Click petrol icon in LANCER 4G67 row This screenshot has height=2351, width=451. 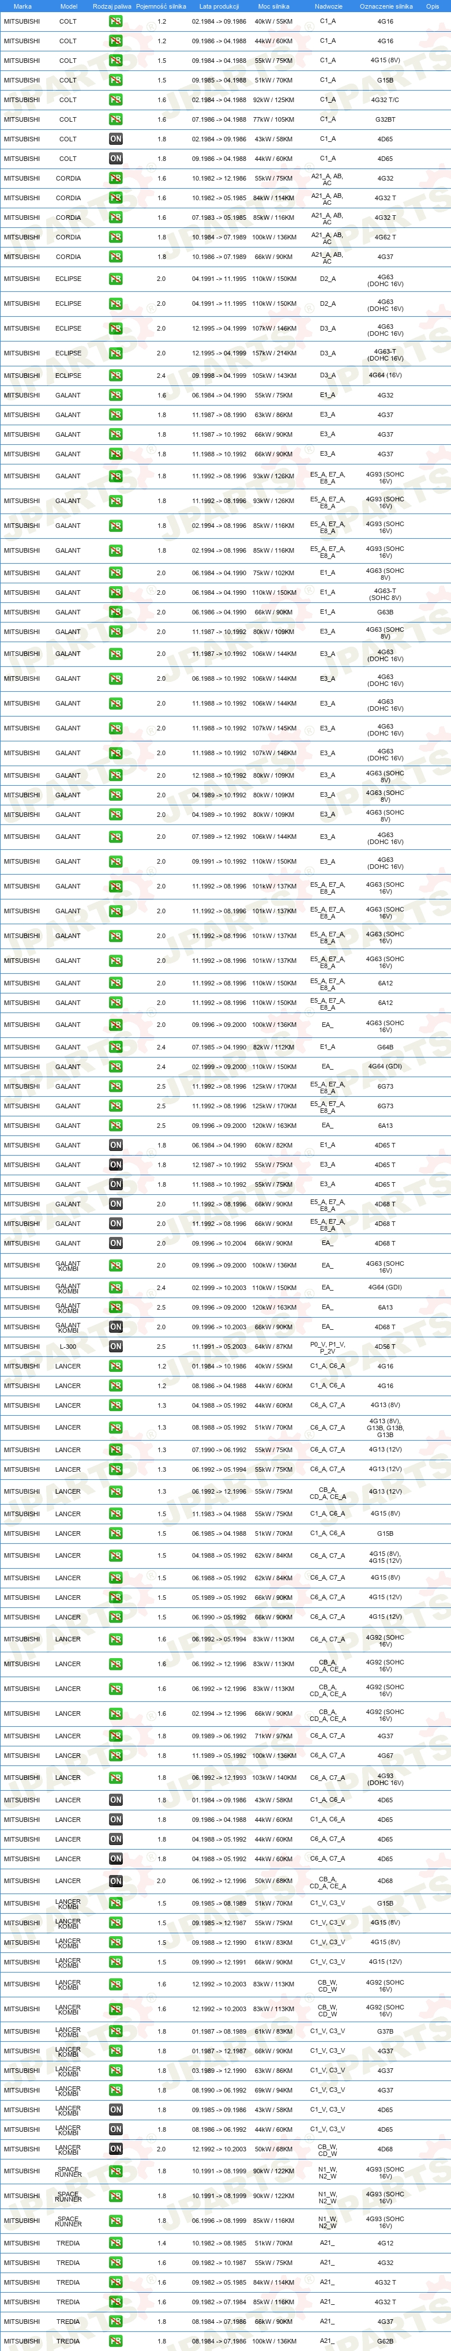(115, 1756)
